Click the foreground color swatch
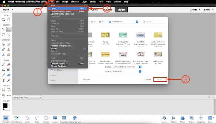Image resolution: width=216 pixels, height=124 pixels. [x=5, y=106]
